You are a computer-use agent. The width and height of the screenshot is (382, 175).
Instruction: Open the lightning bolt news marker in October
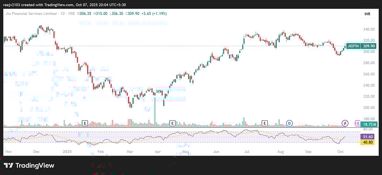point(345,123)
